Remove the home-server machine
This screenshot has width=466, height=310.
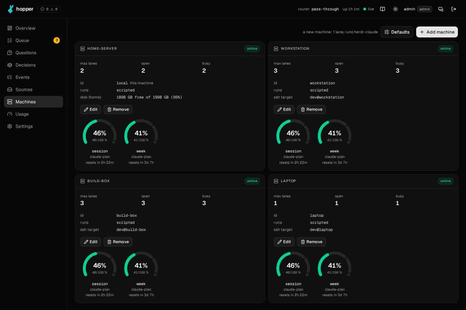point(118,109)
